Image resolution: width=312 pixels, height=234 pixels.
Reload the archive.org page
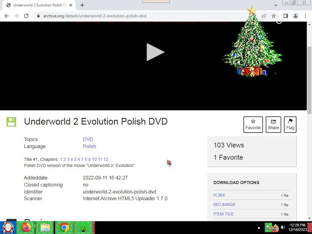pyautogui.click(x=26, y=16)
